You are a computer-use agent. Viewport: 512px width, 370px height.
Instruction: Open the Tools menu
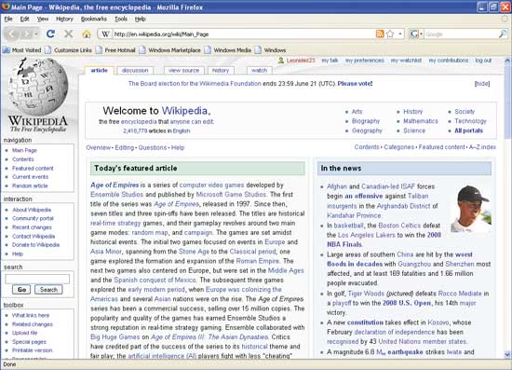pos(121,19)
